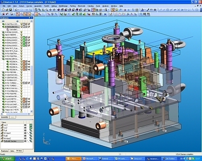The image size is (202, 161).
Task: Toggle light bulb for Tappo da 1-4 item
Action: coord(21,110)
